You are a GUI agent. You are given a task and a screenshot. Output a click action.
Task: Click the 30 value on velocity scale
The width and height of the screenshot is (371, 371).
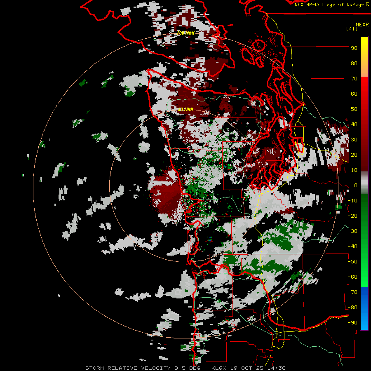[x=354, y=140]
